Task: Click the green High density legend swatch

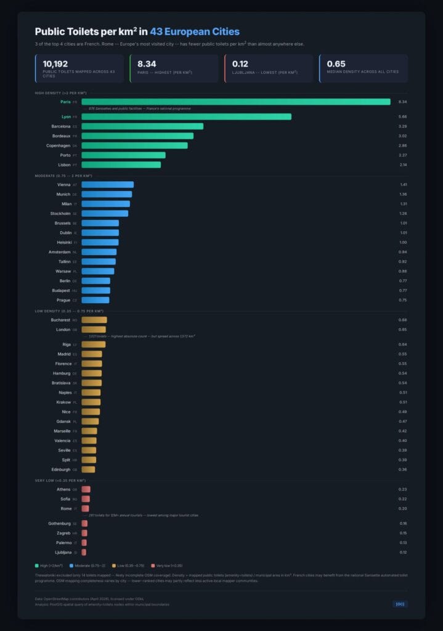Action: [x=37, y=565]
